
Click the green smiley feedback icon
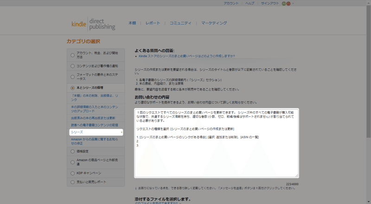pos(284,4)
